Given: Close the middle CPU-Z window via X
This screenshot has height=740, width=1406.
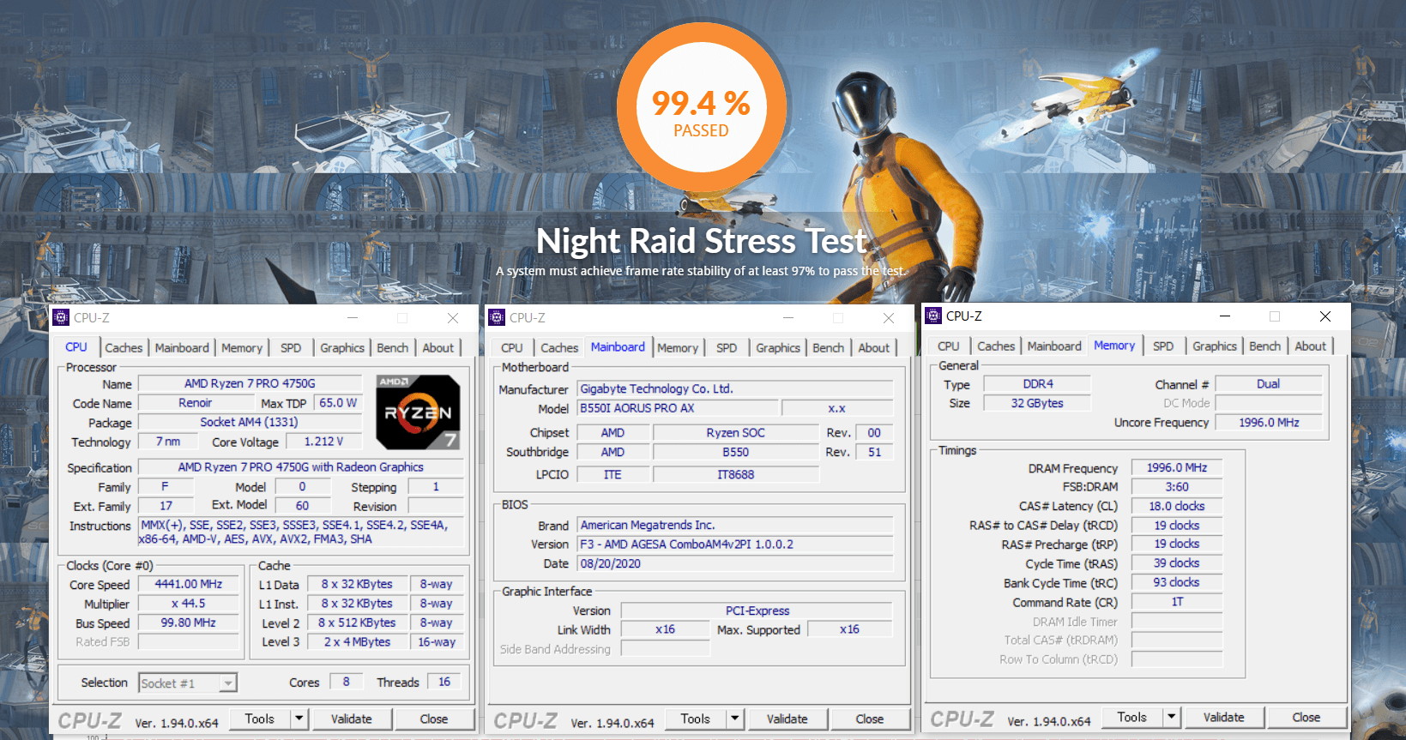Looking at the screenshot, I should point(889,318).
